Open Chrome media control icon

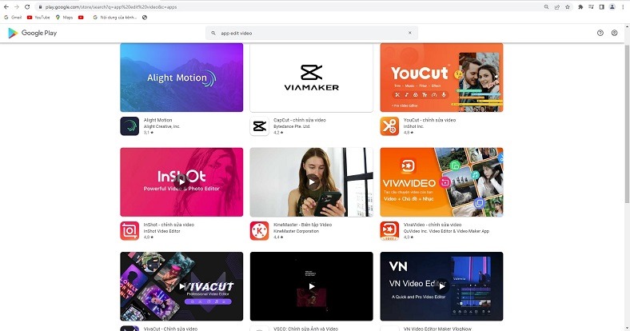click(x=591, y=7)
